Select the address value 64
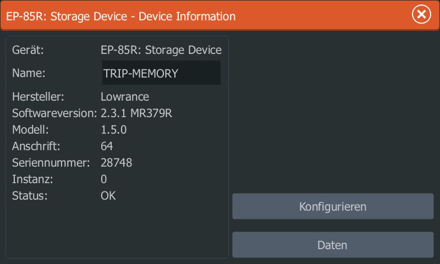 tap(107, 146)
